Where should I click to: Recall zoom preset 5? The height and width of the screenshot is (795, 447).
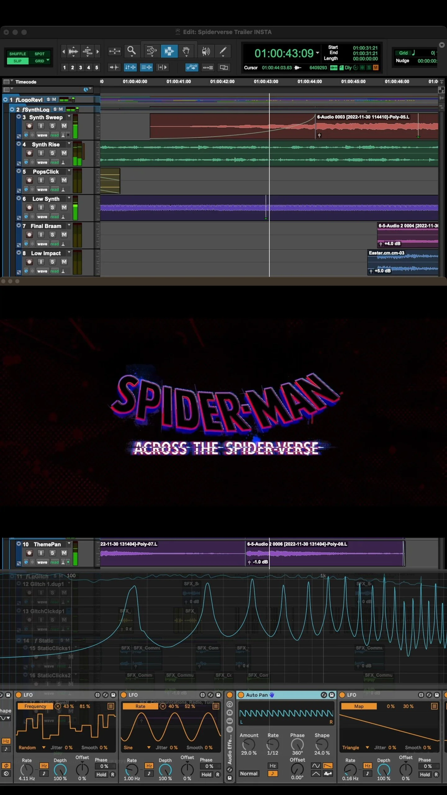coord(97,67)
